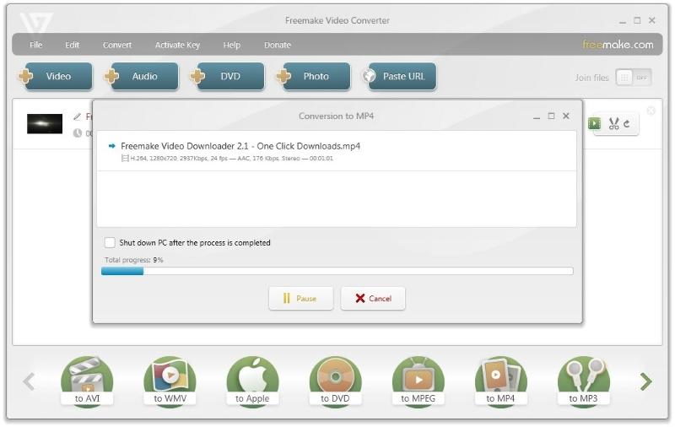Open the scissors cut editor
Viewport: 675px width, 427px height.
614,123
